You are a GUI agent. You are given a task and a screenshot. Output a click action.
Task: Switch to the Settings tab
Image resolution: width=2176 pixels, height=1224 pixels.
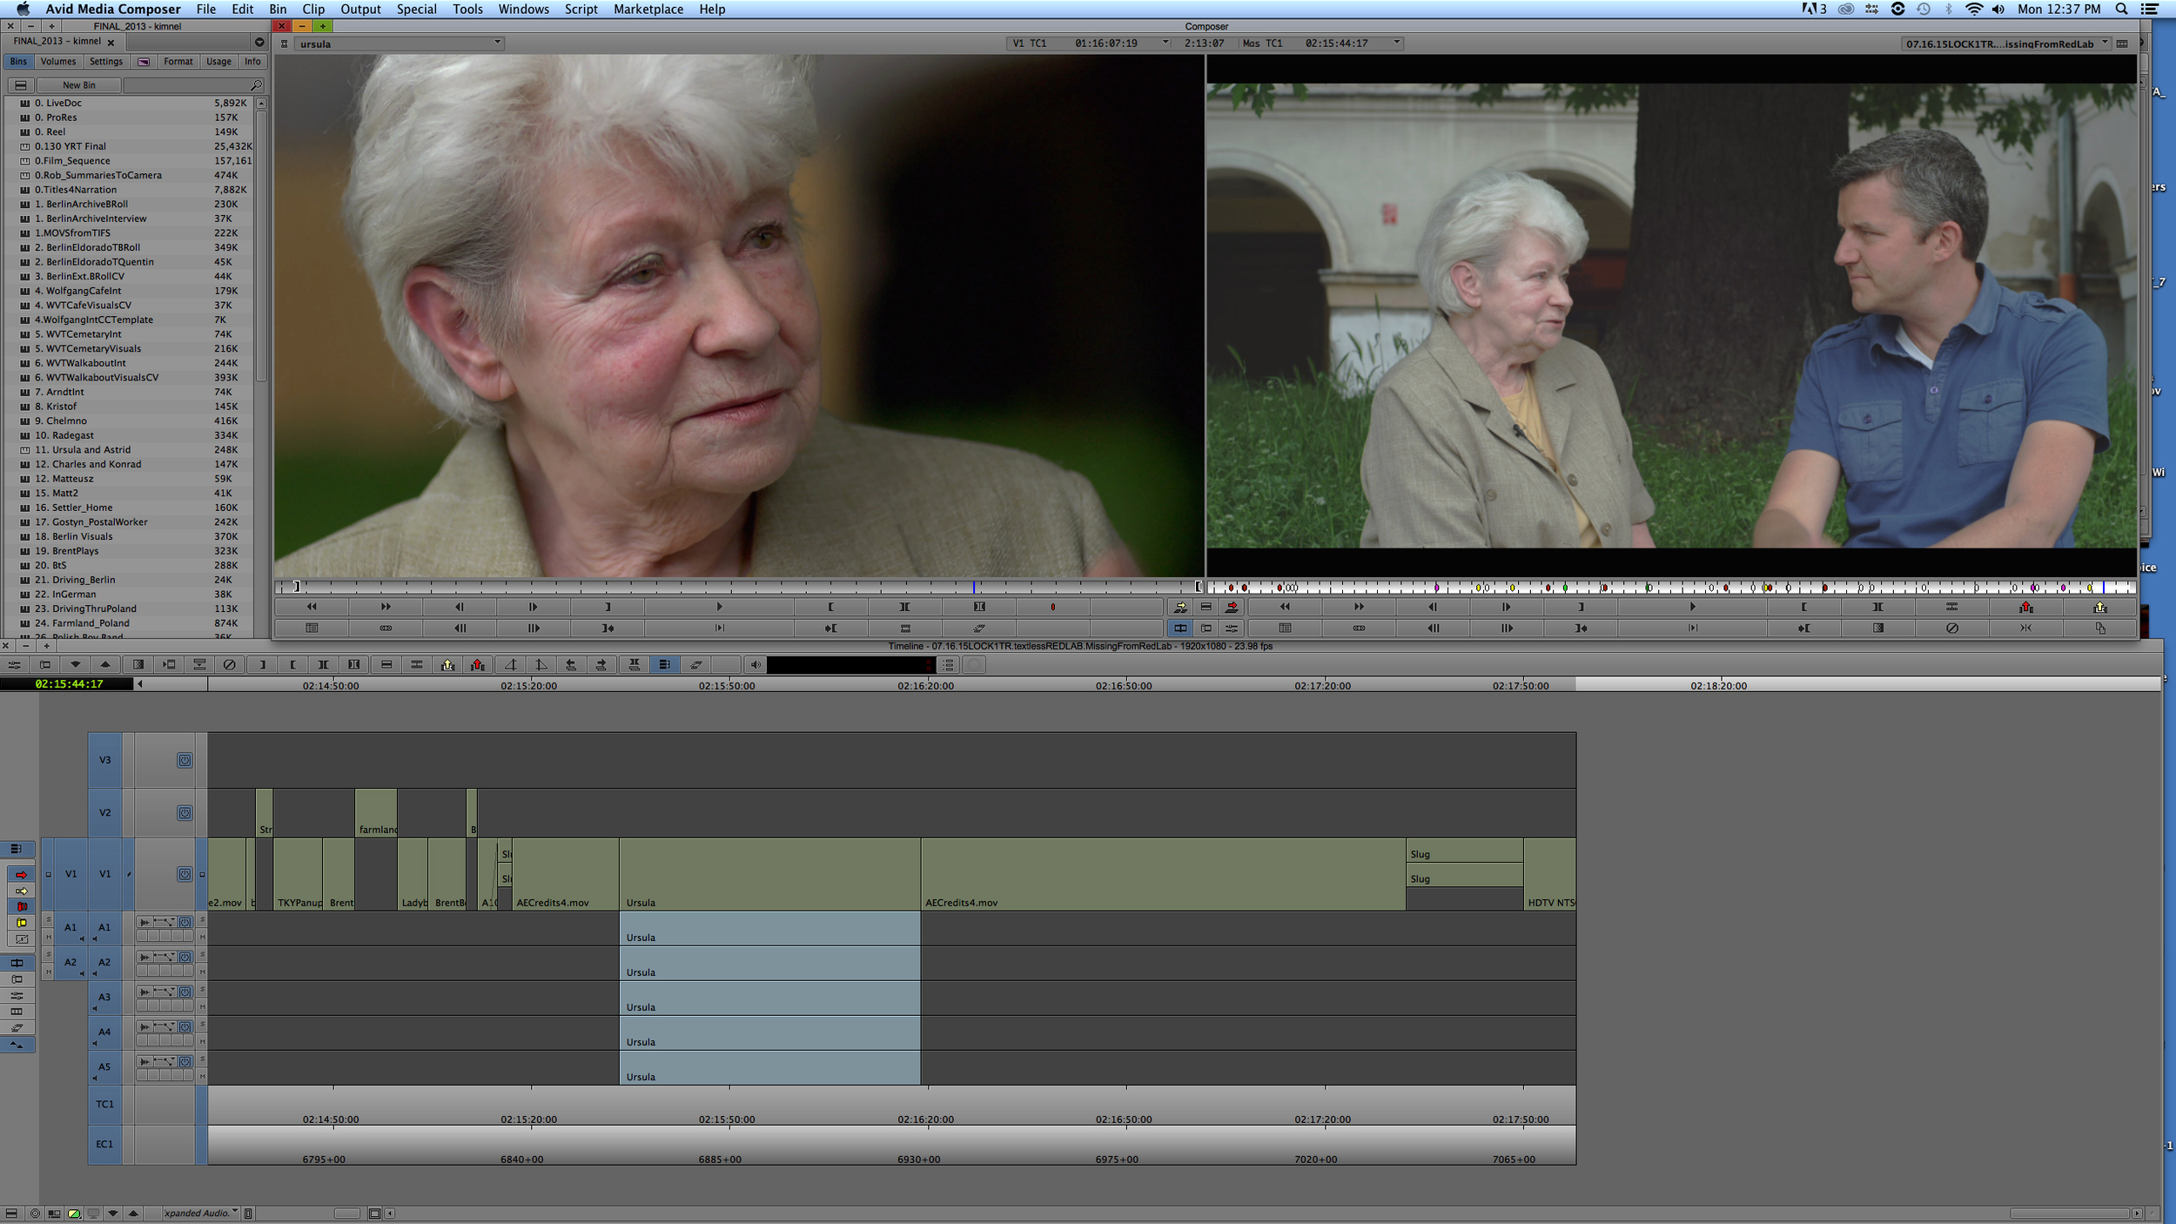pos(106,62)
